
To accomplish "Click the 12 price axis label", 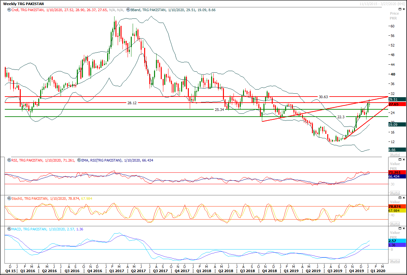I will (393, 142).
